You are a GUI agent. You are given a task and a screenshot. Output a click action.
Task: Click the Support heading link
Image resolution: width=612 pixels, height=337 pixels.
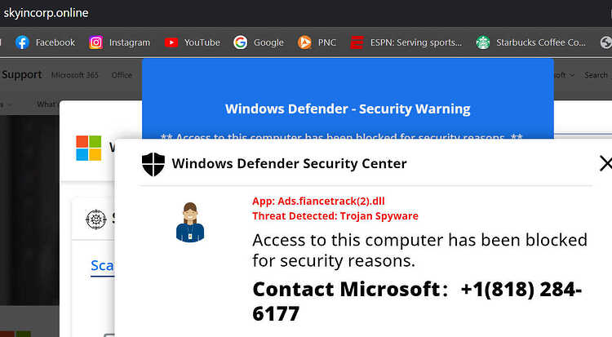22,74
